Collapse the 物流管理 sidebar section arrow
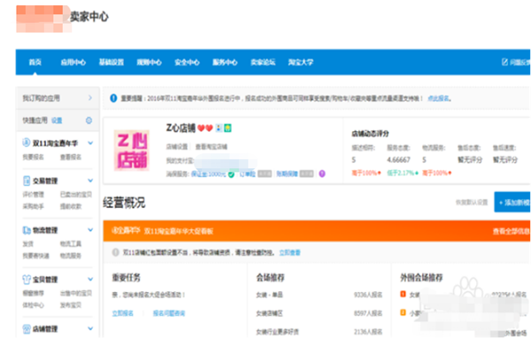 coord(89,228)
